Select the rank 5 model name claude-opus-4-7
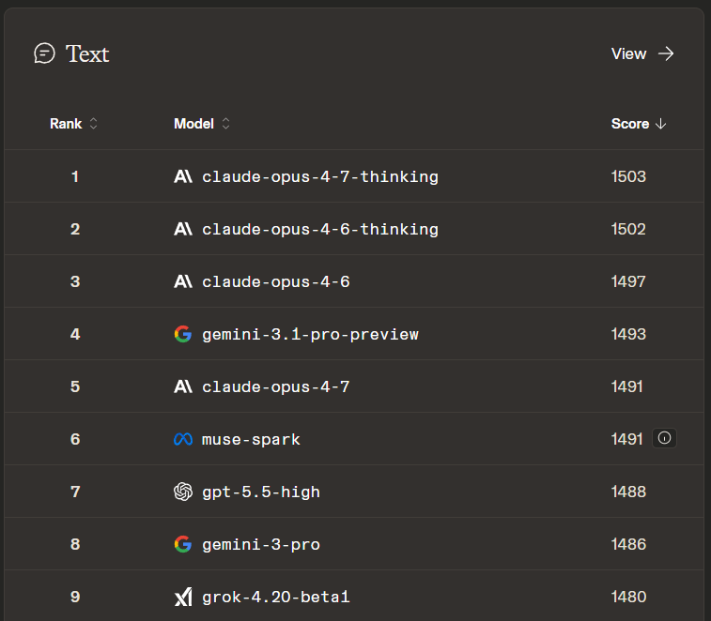Image resolution: width=711 pixels, height=621 pixels. point(276,386)
